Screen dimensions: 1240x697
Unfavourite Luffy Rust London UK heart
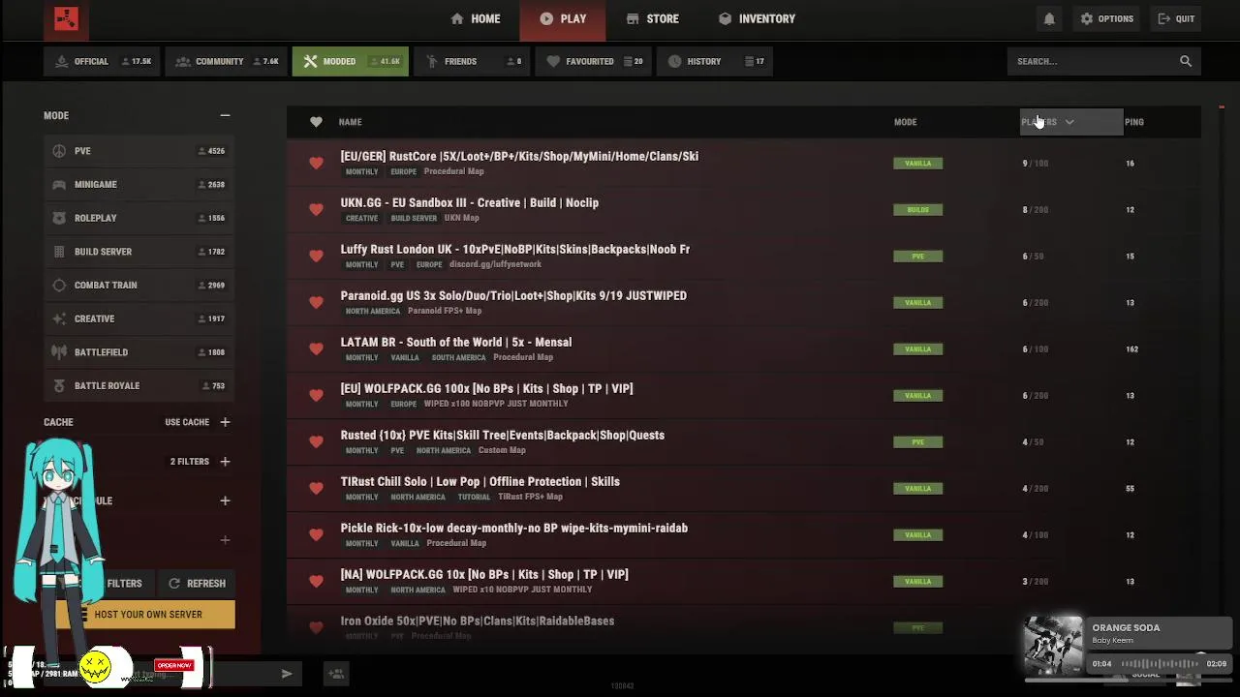click(316, 256)
